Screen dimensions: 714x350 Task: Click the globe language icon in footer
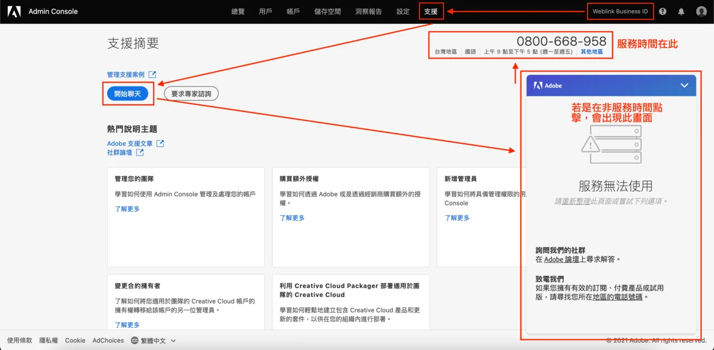(x=134, y=341)
